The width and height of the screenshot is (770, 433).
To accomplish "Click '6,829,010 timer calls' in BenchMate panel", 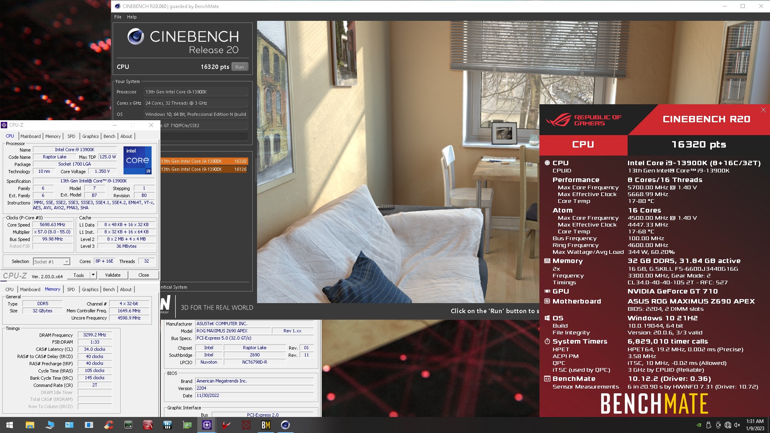I will point(668,342).
